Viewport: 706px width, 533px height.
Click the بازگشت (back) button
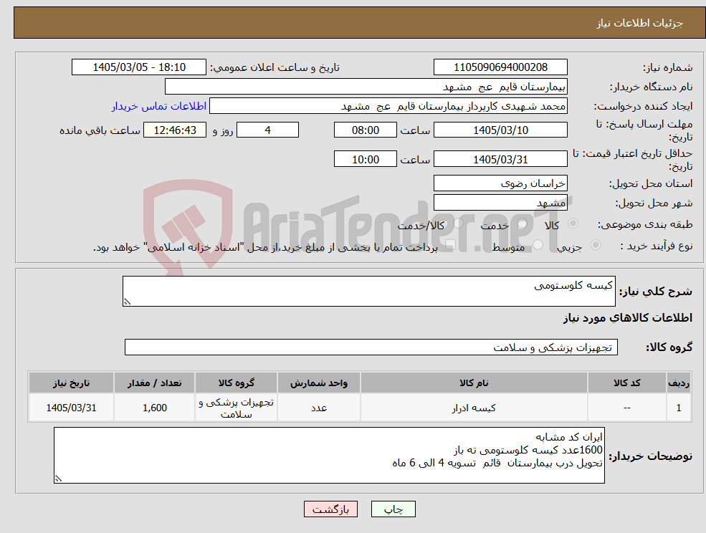330,509
